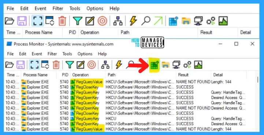Open Edit menu in lower Process Monitor window
The height and width of the screenshot is (135, 264).
click(x=23, y=54)
